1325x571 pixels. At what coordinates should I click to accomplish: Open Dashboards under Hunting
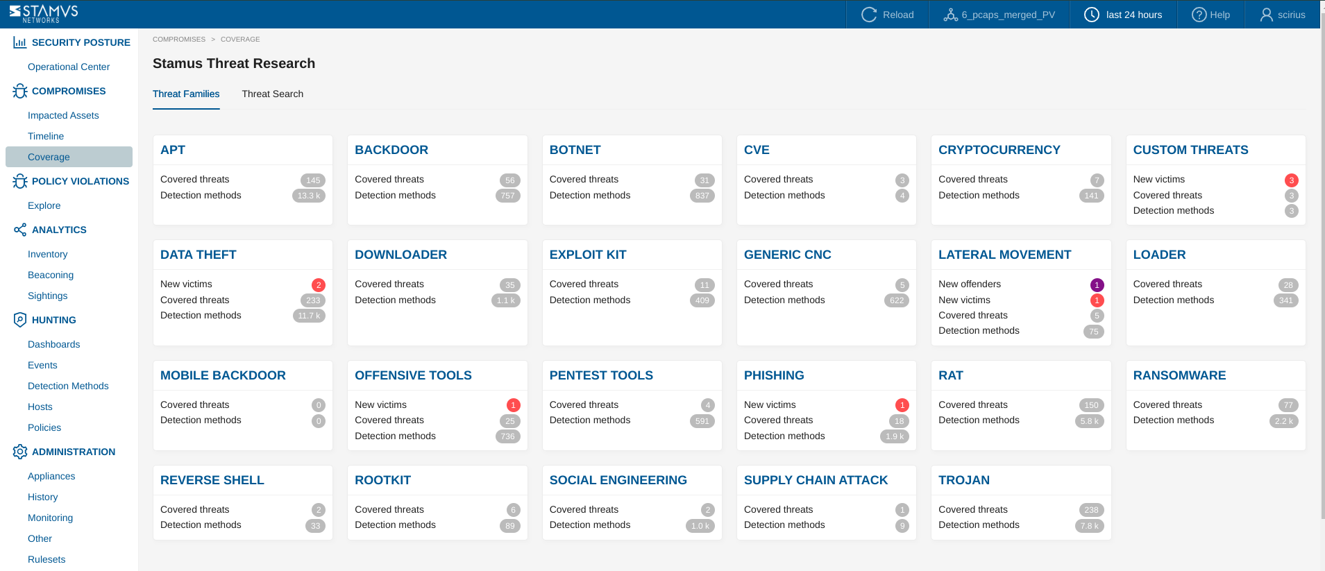(x=53, y=344)
